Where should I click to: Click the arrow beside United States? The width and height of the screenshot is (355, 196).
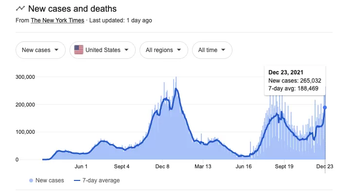pyautogui.click(x=126, y=50)
